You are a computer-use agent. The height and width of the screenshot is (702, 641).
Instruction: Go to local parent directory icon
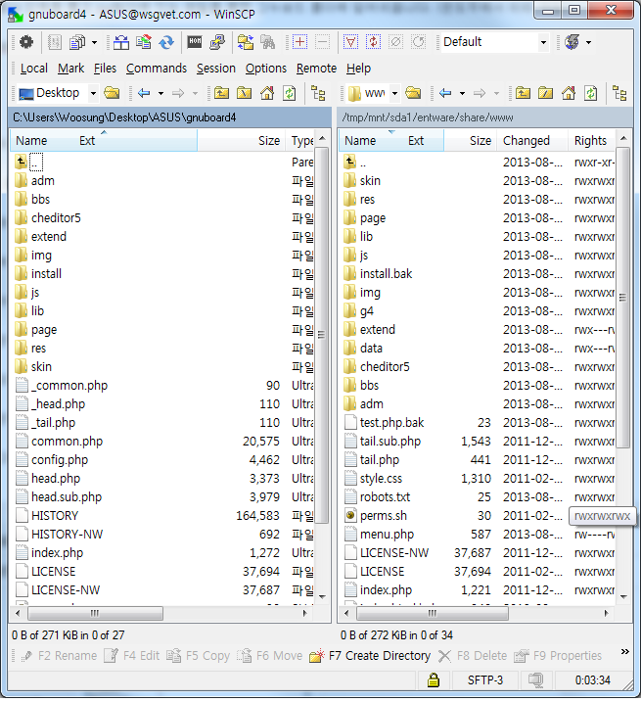[x=222, y=93]
